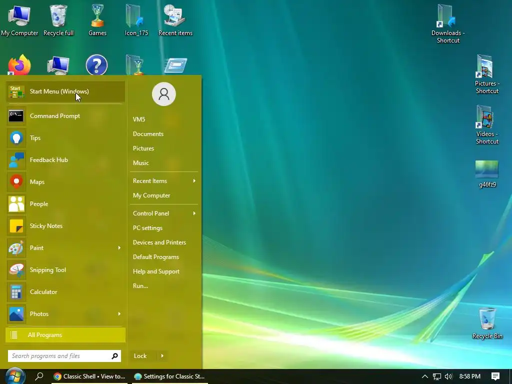This screenshot has height=384, width=512.
Task: Launch the Snipping Tool
Action: pos(65,270)
